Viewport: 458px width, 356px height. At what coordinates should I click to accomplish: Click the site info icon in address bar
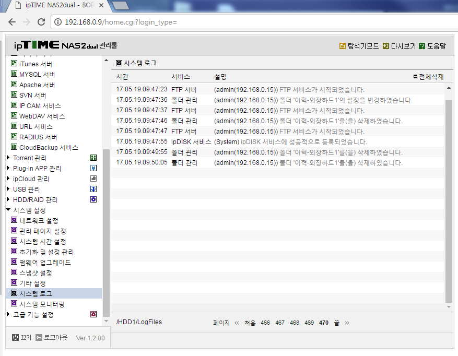pos(58,22)
